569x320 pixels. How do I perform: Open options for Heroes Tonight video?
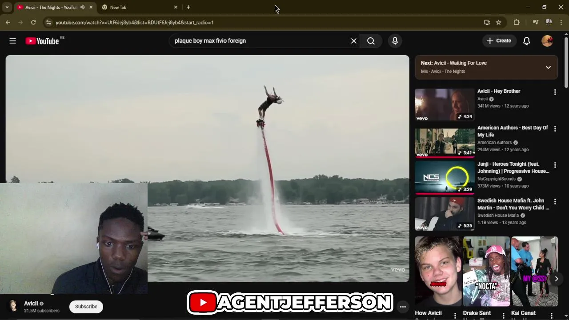point(555,165)
